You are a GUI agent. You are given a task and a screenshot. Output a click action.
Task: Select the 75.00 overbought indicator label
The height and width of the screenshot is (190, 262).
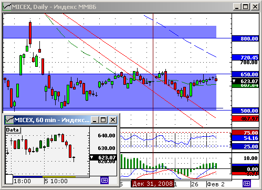pyautogui.click(x=245, y=133)
